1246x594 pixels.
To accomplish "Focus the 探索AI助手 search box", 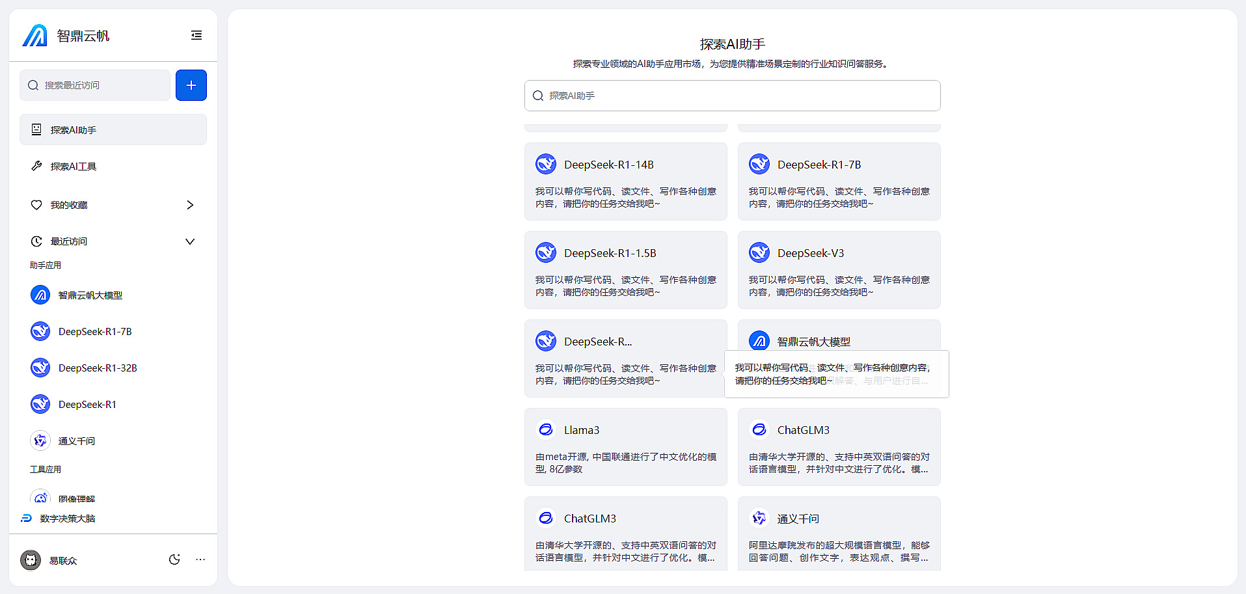I will click(x=733, y=96).
